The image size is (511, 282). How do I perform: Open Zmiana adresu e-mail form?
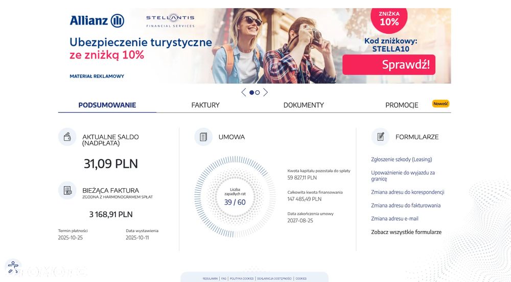click(x=394, y=219)
